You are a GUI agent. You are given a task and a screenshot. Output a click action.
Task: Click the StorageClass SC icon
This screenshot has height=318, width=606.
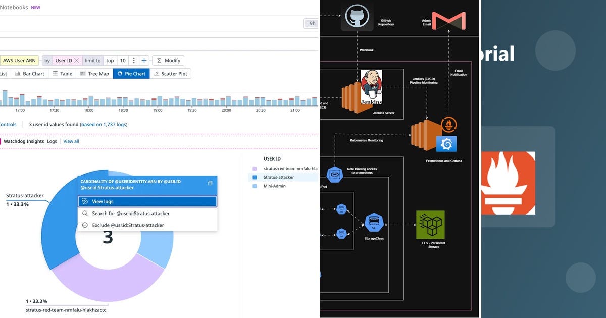pos(374,222)
